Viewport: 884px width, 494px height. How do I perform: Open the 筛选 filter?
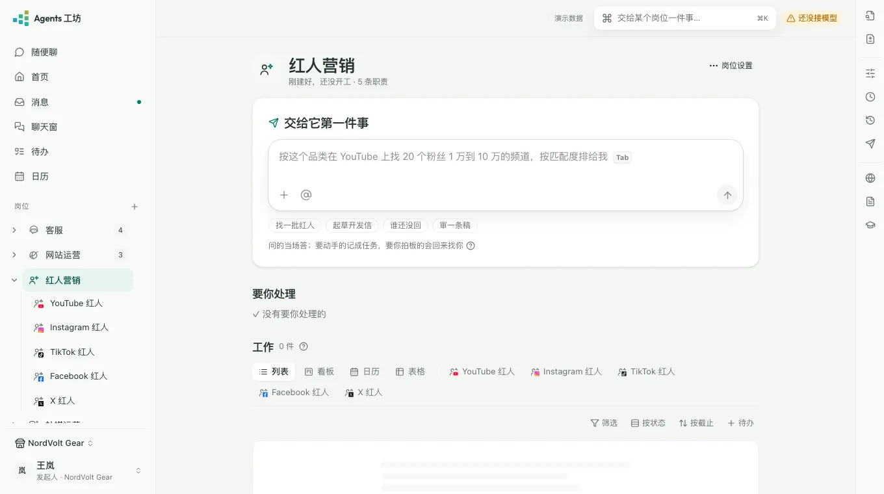[x=604, y=423]
